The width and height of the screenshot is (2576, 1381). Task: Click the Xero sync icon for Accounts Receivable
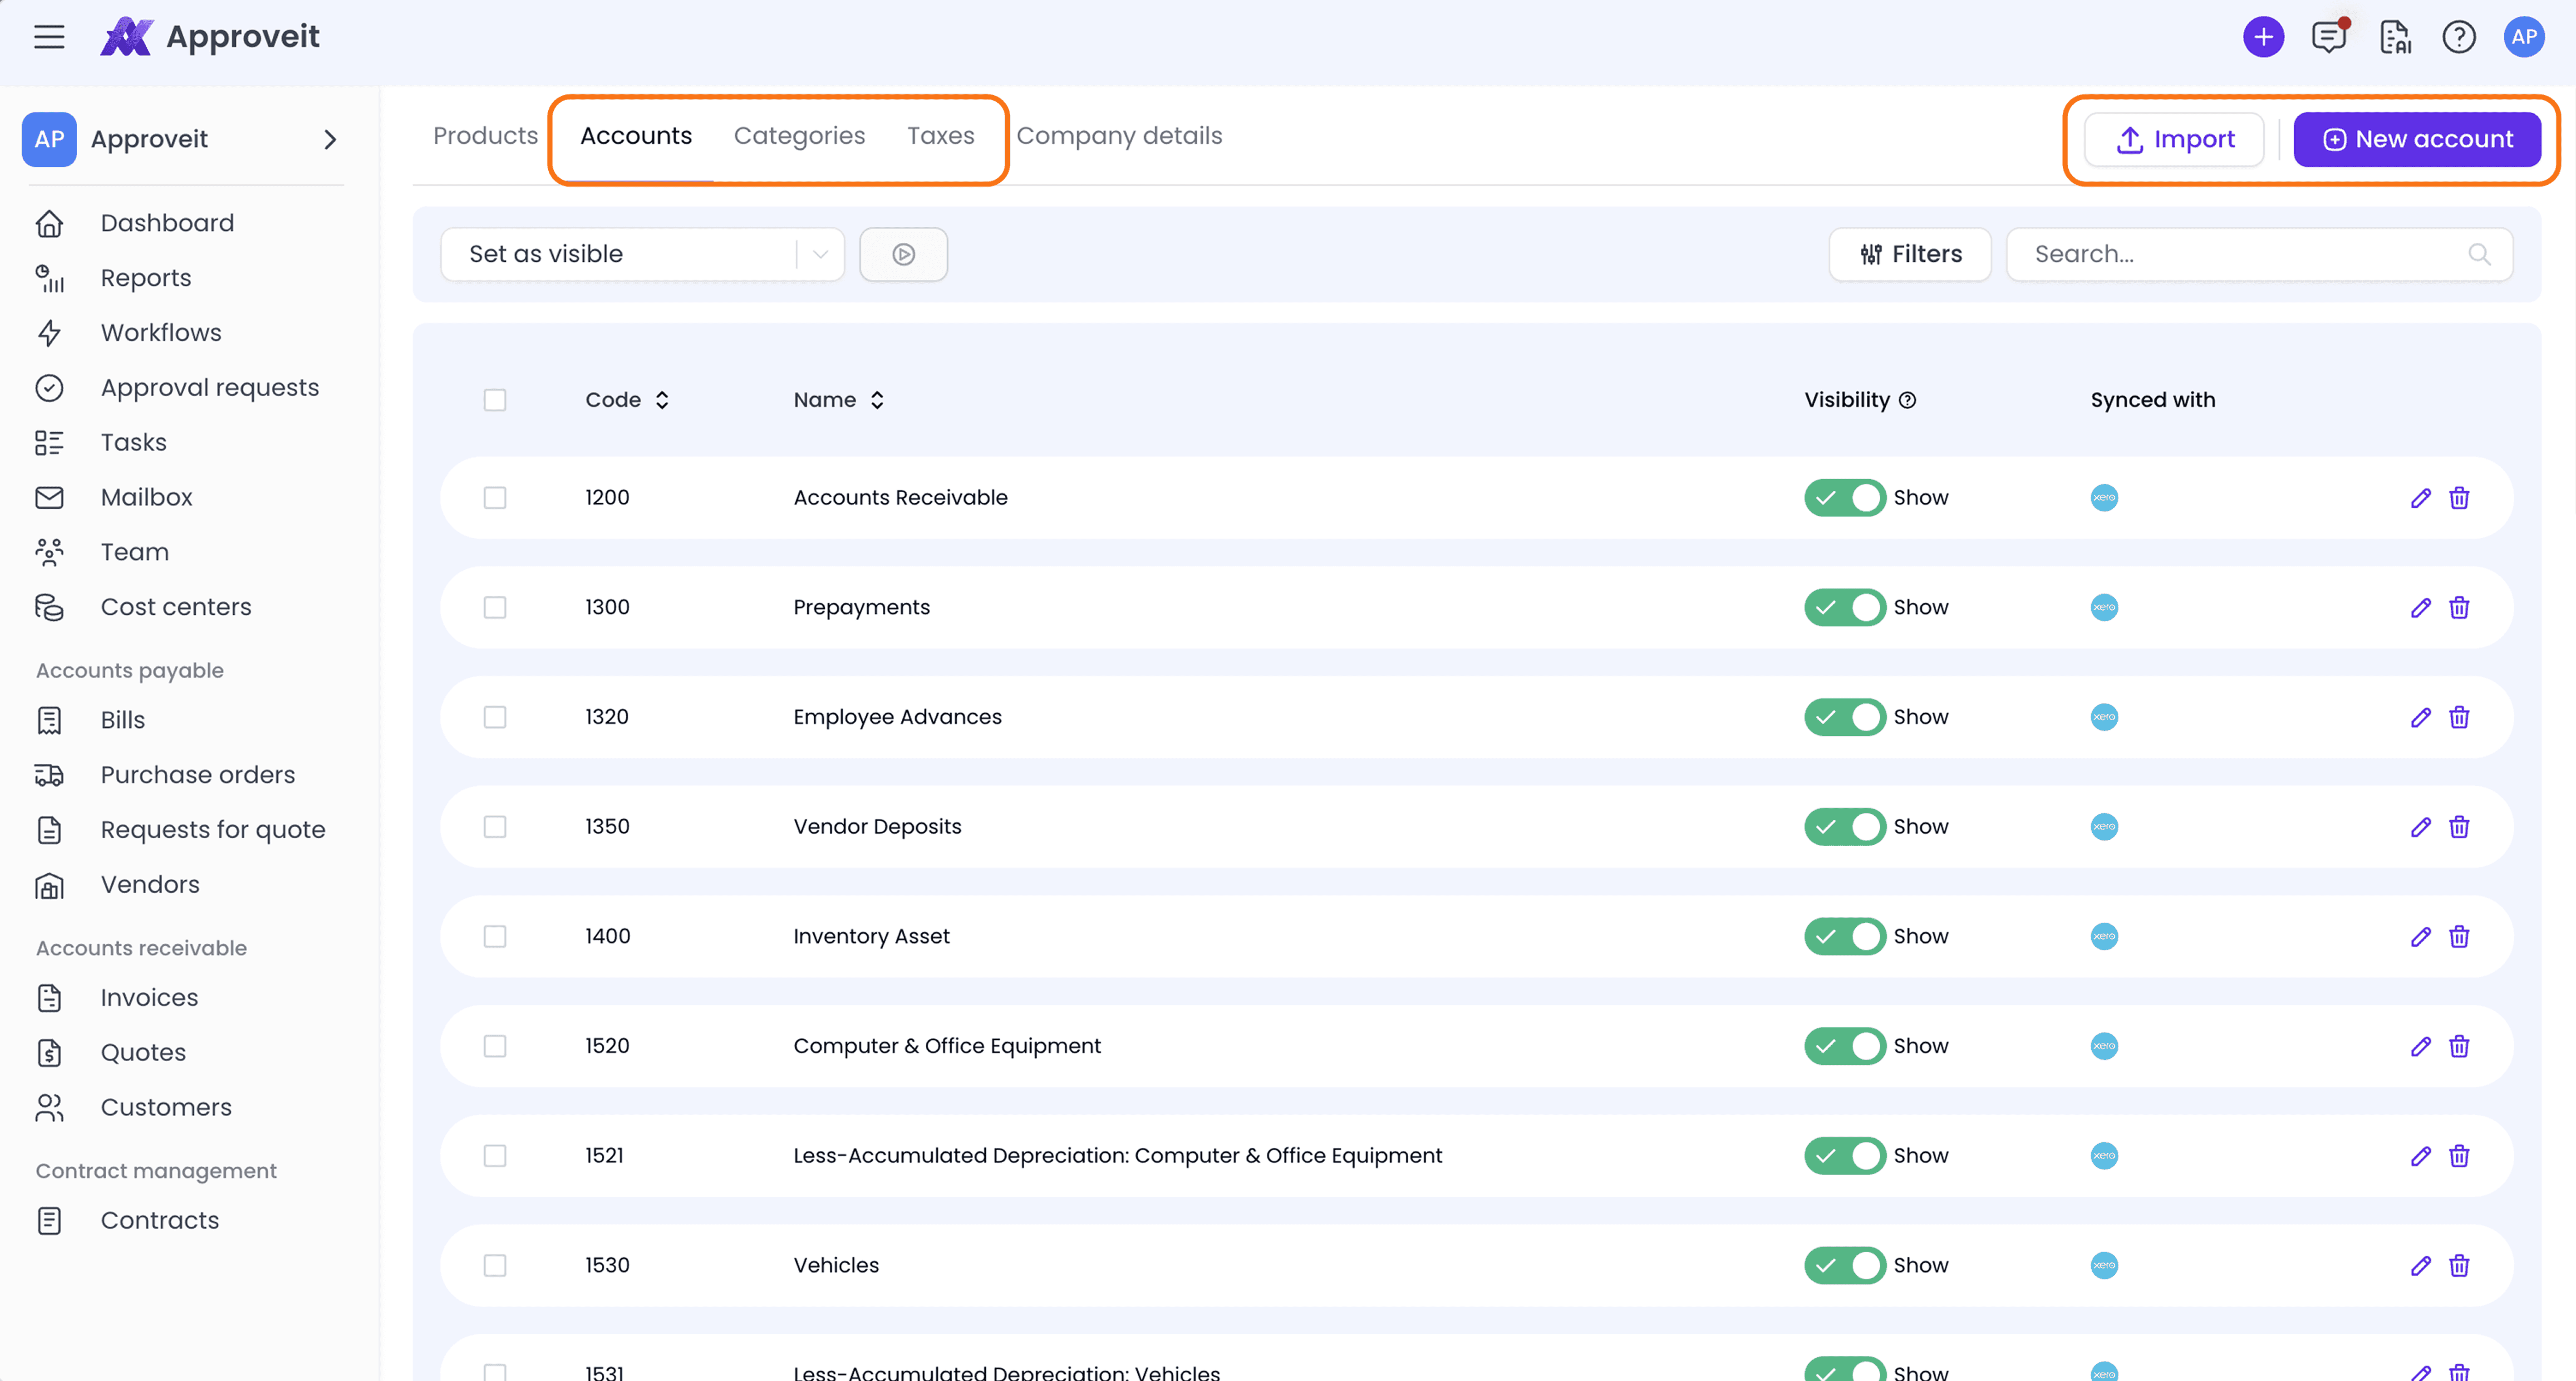click(2104, 498)
